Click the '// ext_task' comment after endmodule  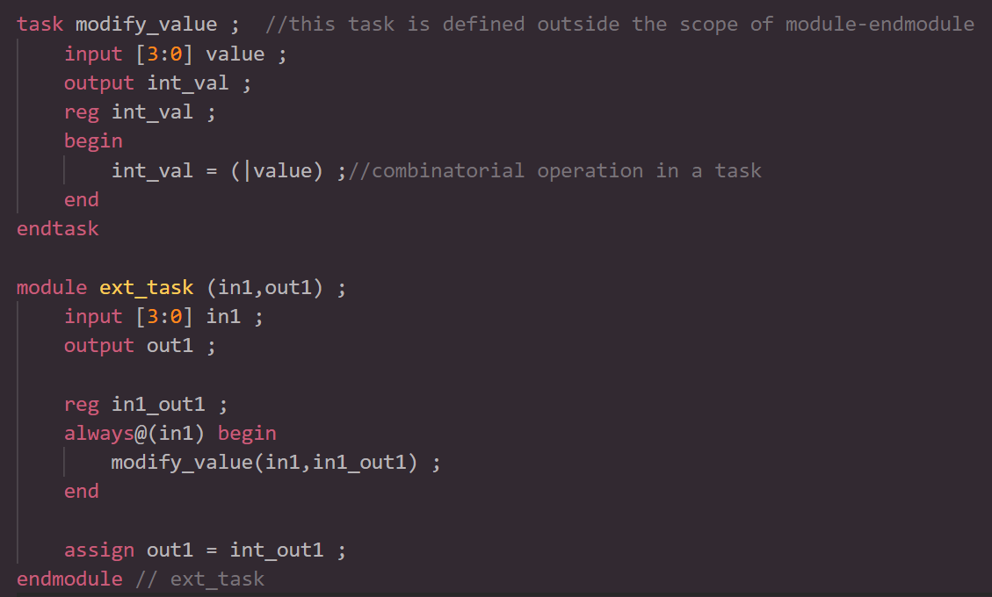tap(199, 579)
